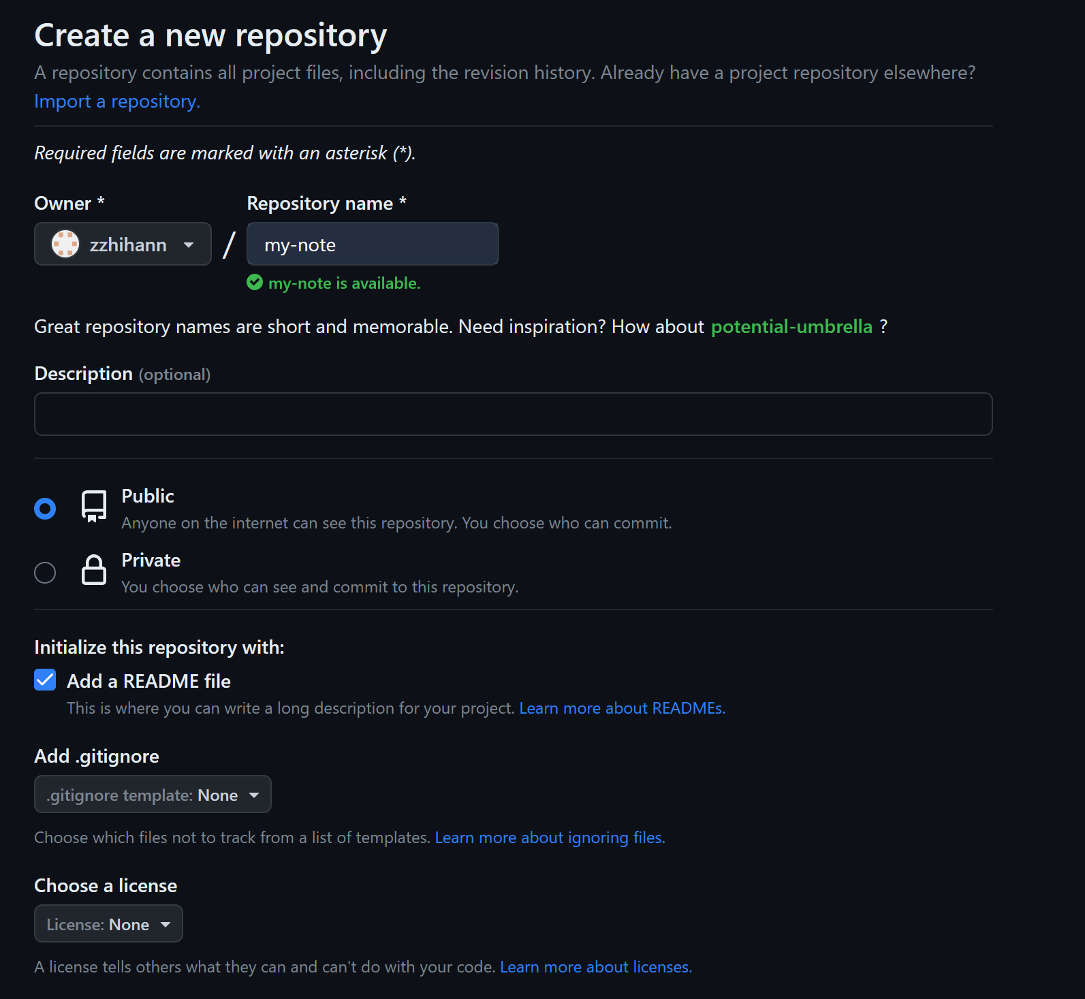Image resolution: width=1085 pixels, height=999 pixels.
Task: Click the Add a README file label
Action: 148,681
